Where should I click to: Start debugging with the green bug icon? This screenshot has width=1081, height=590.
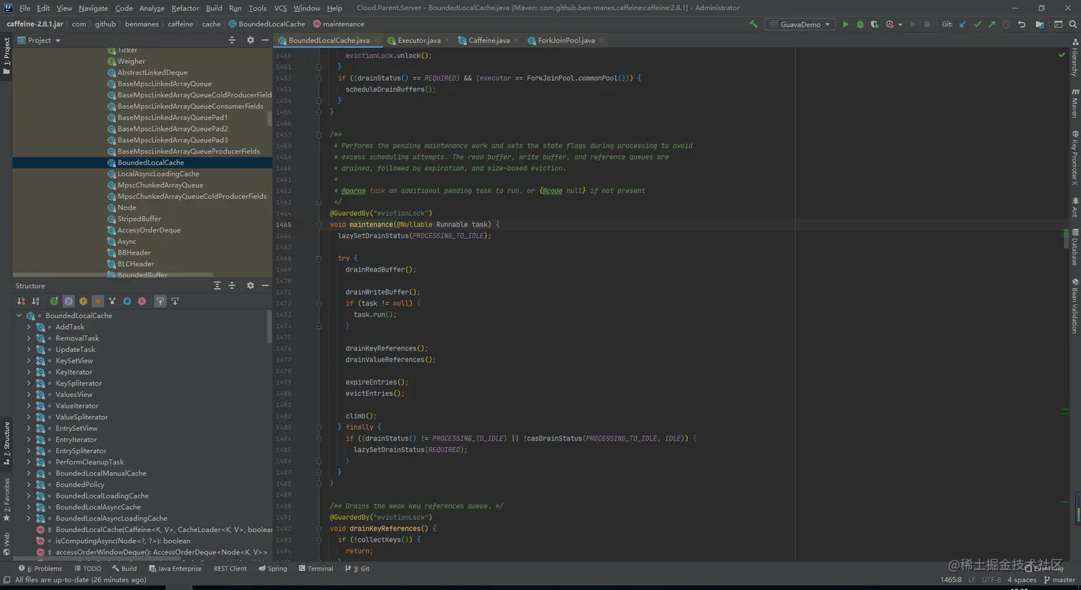pyautogui.click(x=860, y=24)
